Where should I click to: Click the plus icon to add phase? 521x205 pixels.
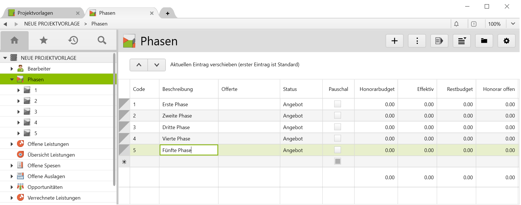pos(394,41)
